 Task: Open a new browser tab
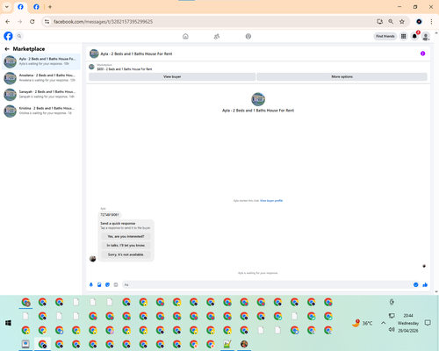point(50,7)
